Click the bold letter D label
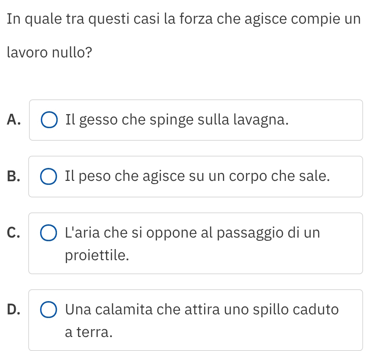This screenshot has height=351, width=372. (13, 310)
